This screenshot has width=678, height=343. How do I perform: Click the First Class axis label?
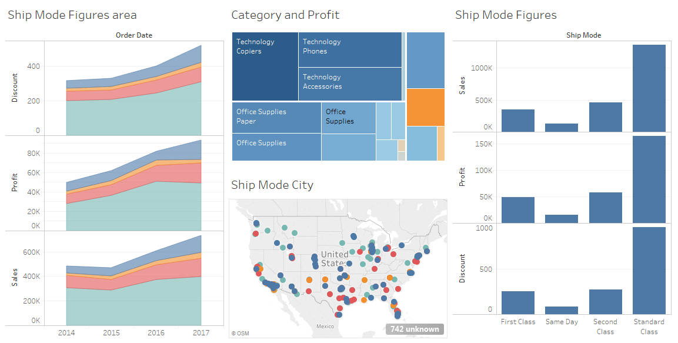pos(517,322)
